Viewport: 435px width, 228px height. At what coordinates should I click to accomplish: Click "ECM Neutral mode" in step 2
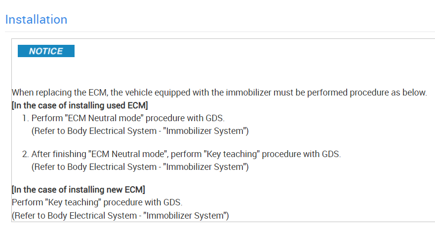click(102, 154)
